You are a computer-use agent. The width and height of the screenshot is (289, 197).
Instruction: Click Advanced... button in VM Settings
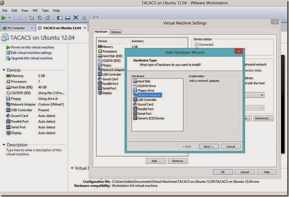[x=263, y=118]
